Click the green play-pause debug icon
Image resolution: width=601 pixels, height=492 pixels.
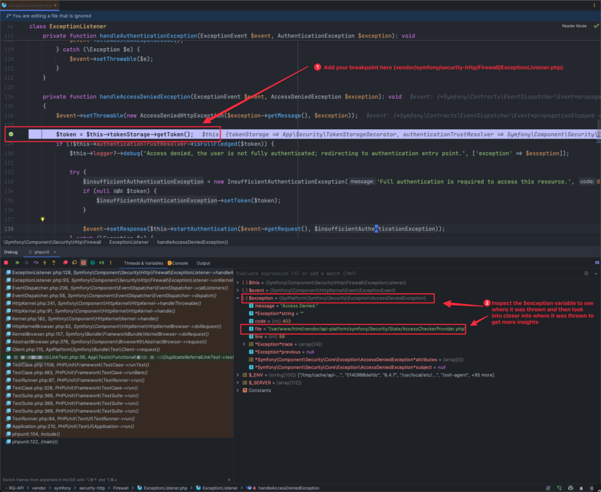102,262
